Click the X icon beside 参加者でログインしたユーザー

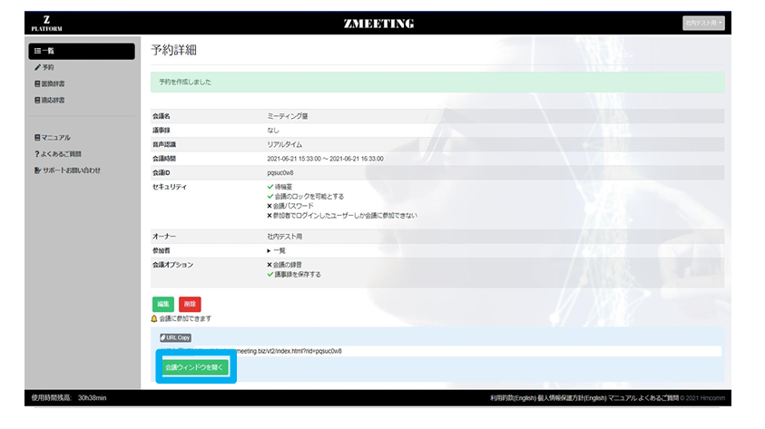click(x=270, y=216)
